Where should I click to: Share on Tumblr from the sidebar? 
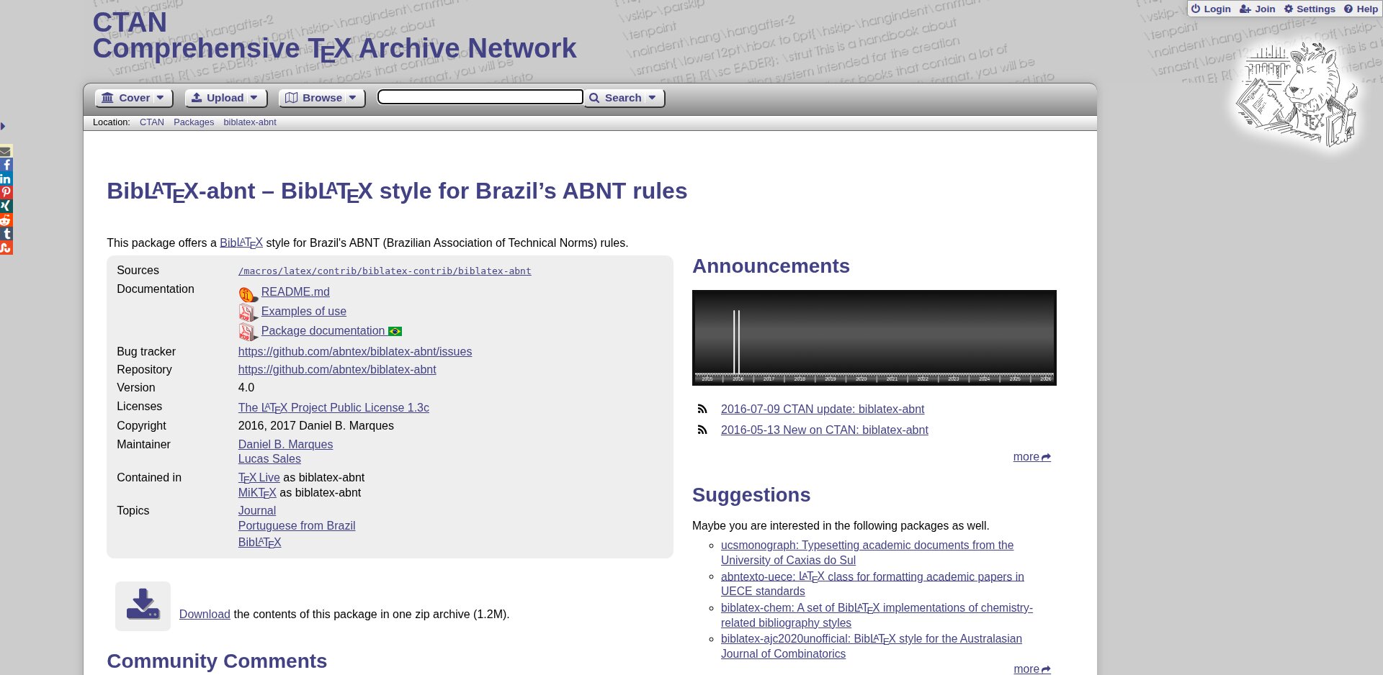click(x=6, y=234)
